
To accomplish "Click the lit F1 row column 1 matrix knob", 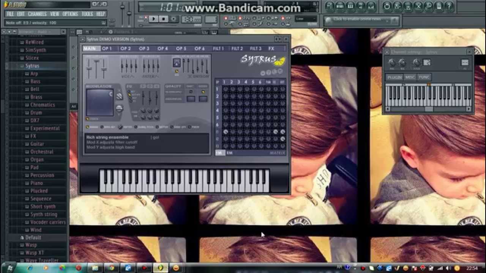I will [225, 132].
